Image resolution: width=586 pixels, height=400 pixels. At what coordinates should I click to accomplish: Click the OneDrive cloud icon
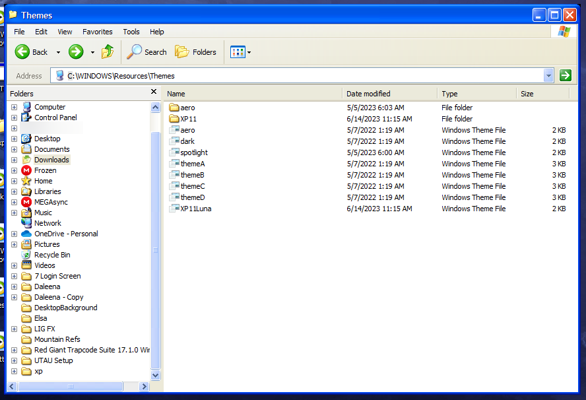(x=26, y=234)
